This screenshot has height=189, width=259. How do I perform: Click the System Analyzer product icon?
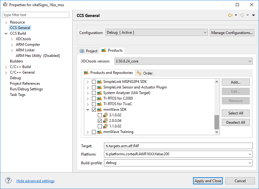click(x=99, y=93)
